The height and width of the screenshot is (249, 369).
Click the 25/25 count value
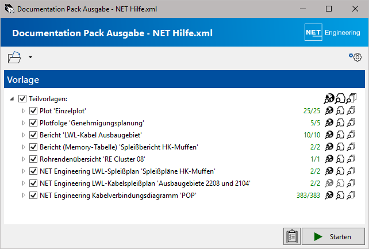[x=312, y=111]
